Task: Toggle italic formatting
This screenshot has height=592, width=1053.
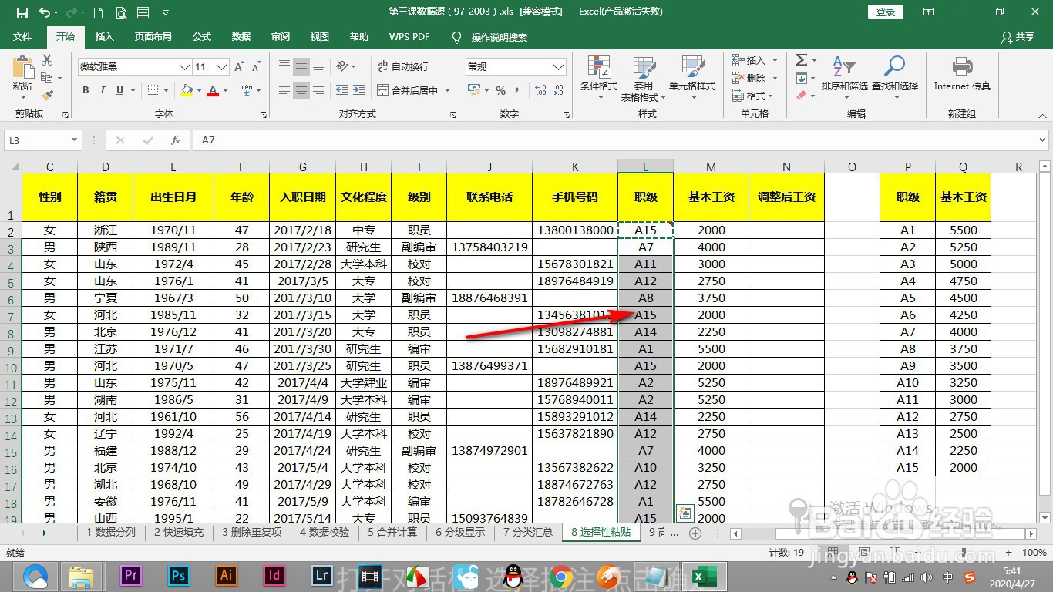Action: click(x=101, y=90)
